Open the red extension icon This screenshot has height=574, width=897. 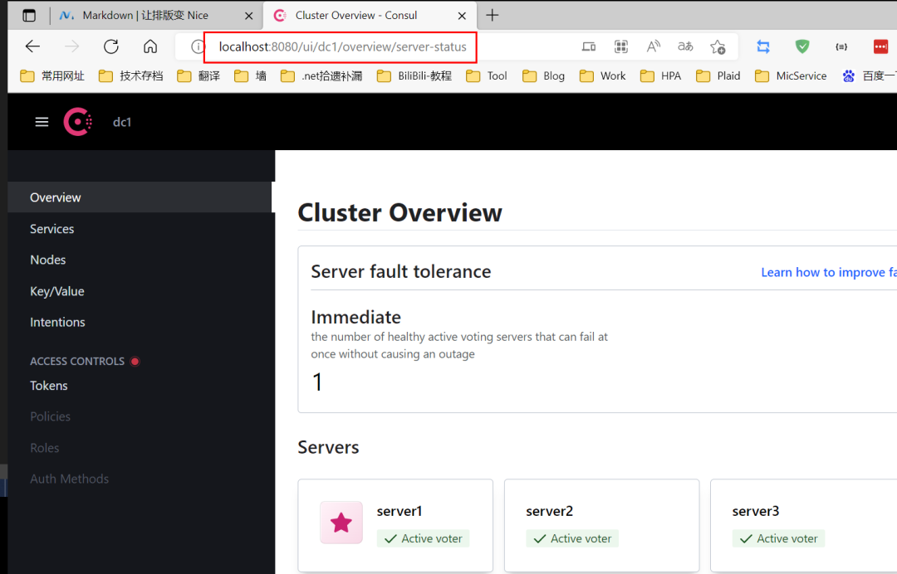(x=880, y=46)
